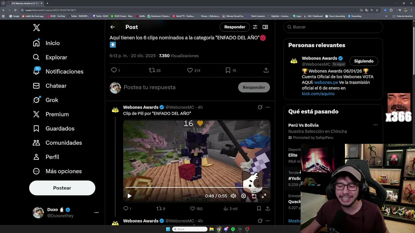Open reader view icon in post header

pyautogui.click(x=265, y=27)
